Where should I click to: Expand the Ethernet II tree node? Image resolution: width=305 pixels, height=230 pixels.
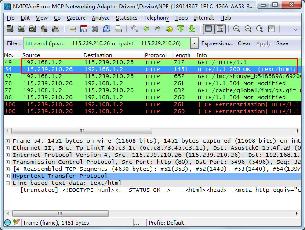7,148
